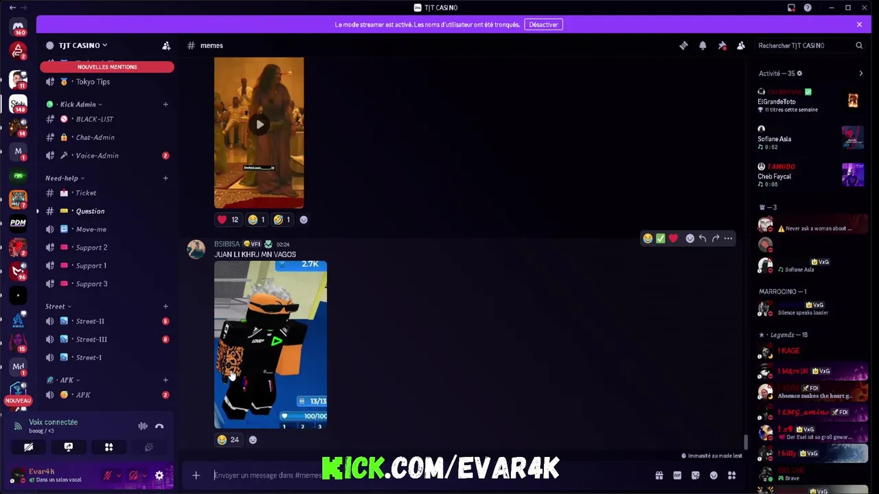
Task: Unmute the microphone
Action: point(107,475)
